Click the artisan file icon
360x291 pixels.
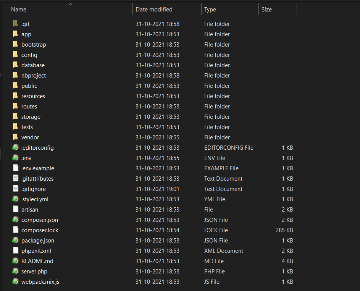click(16, 209)
